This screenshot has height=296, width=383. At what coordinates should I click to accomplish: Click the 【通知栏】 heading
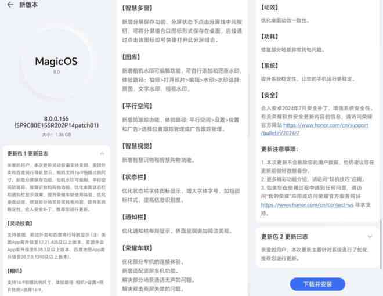134,217
